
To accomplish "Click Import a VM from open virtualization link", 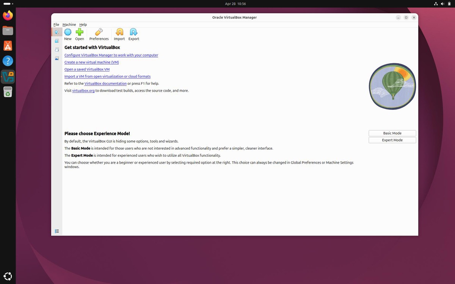I will (107, 76).
